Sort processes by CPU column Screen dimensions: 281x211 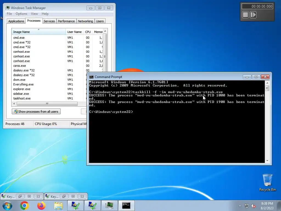pyautogui.click(x=88, y=32)
